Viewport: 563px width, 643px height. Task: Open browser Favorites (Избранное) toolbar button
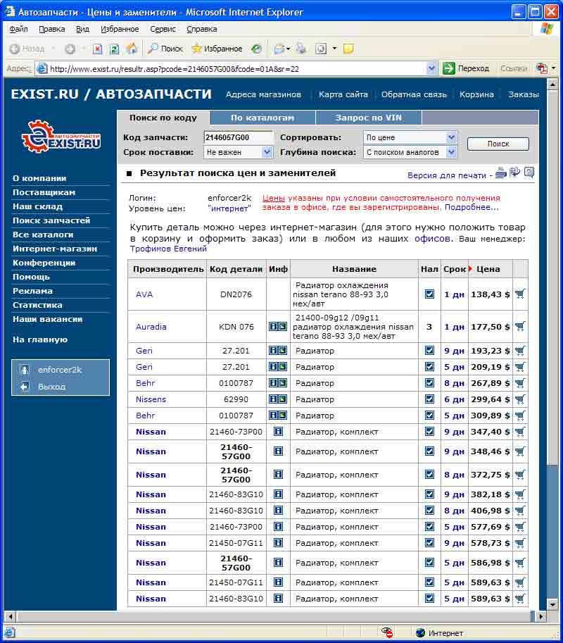(x=217, y=49)
